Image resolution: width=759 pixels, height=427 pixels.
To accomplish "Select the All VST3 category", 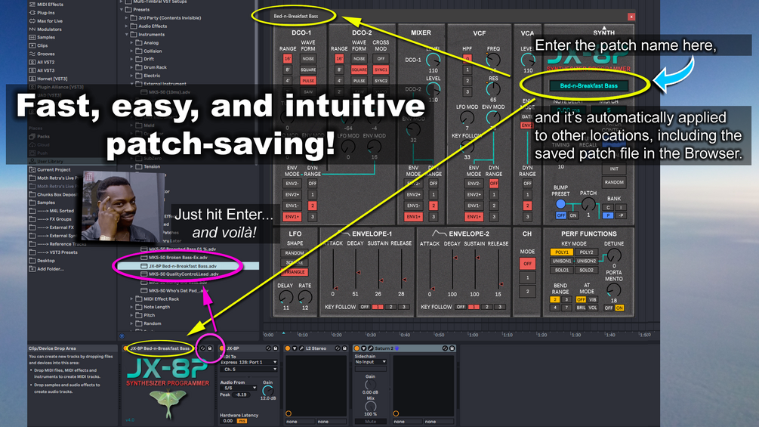I will (x=42, y=70).
